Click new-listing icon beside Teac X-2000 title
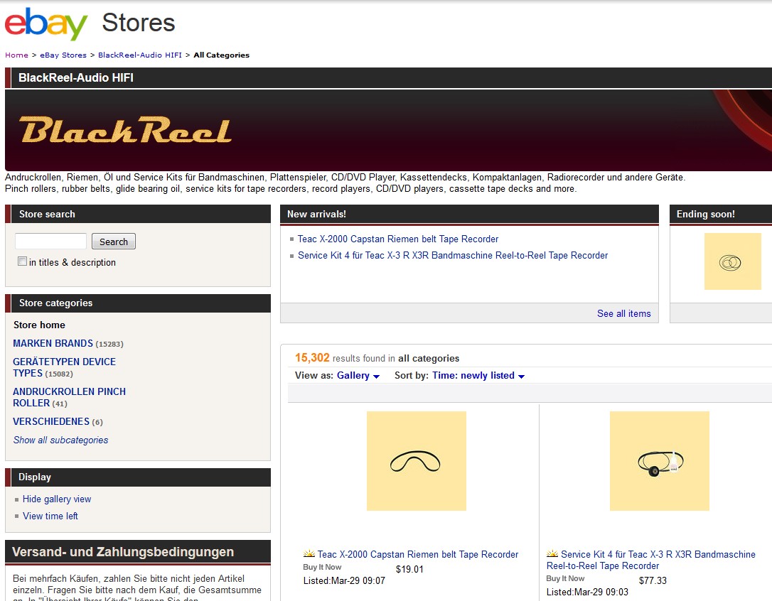Viewport: 772px width, 601px height. [x=309, y=554]
